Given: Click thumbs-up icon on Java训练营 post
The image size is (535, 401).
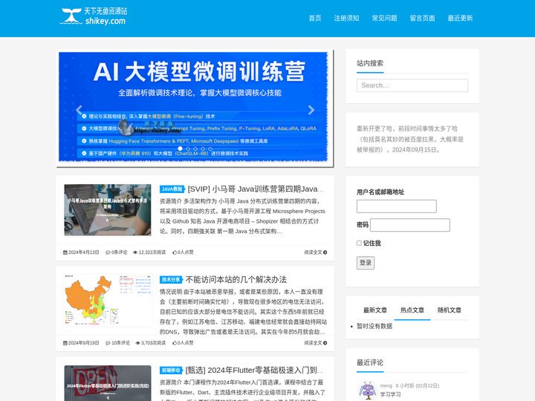Looking at the screenshot, I should click(175, 252).
